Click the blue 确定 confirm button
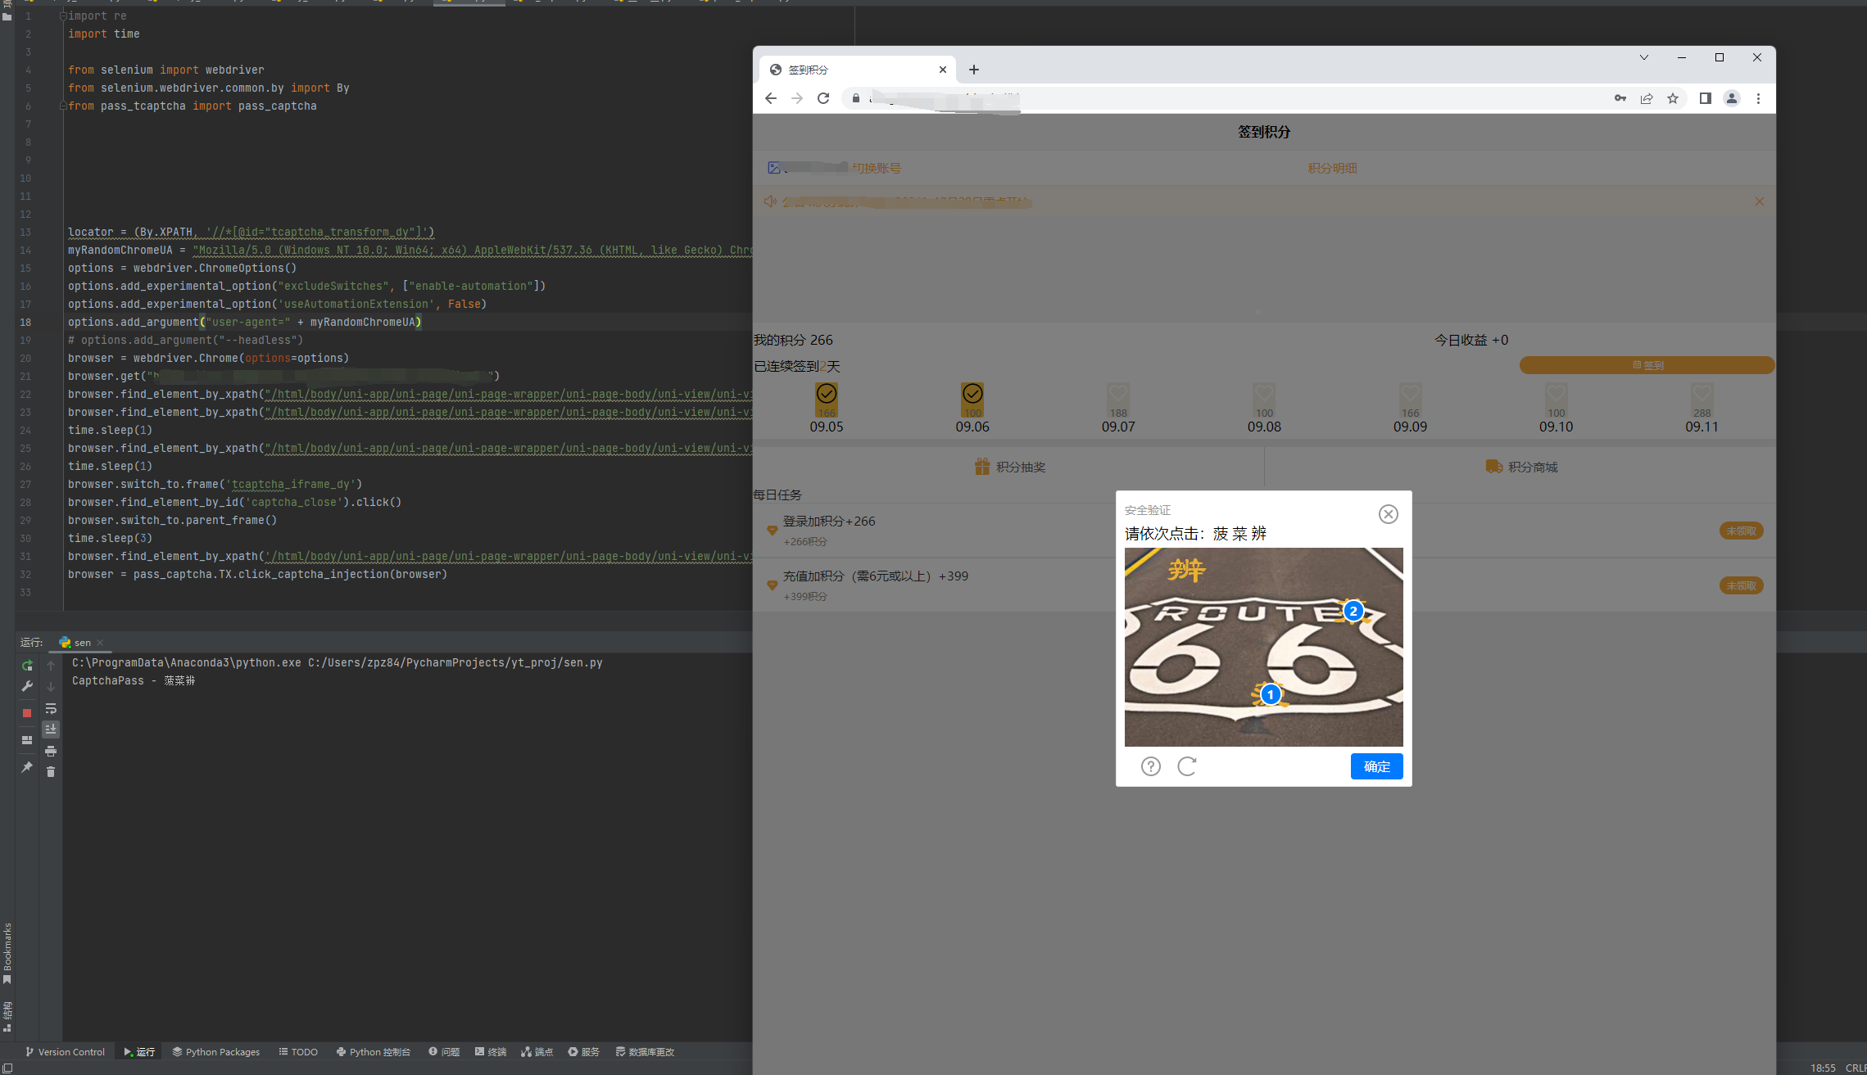 pyautogui.click(x=1376, y=766)
